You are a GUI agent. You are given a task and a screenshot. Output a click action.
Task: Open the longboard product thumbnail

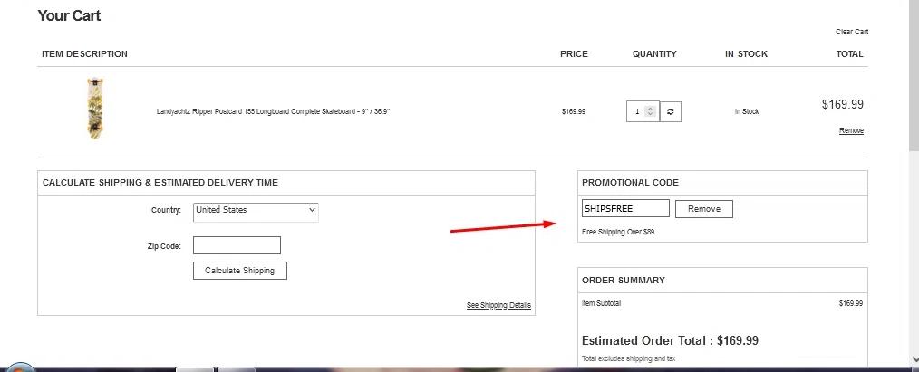[x=95, y=109]
